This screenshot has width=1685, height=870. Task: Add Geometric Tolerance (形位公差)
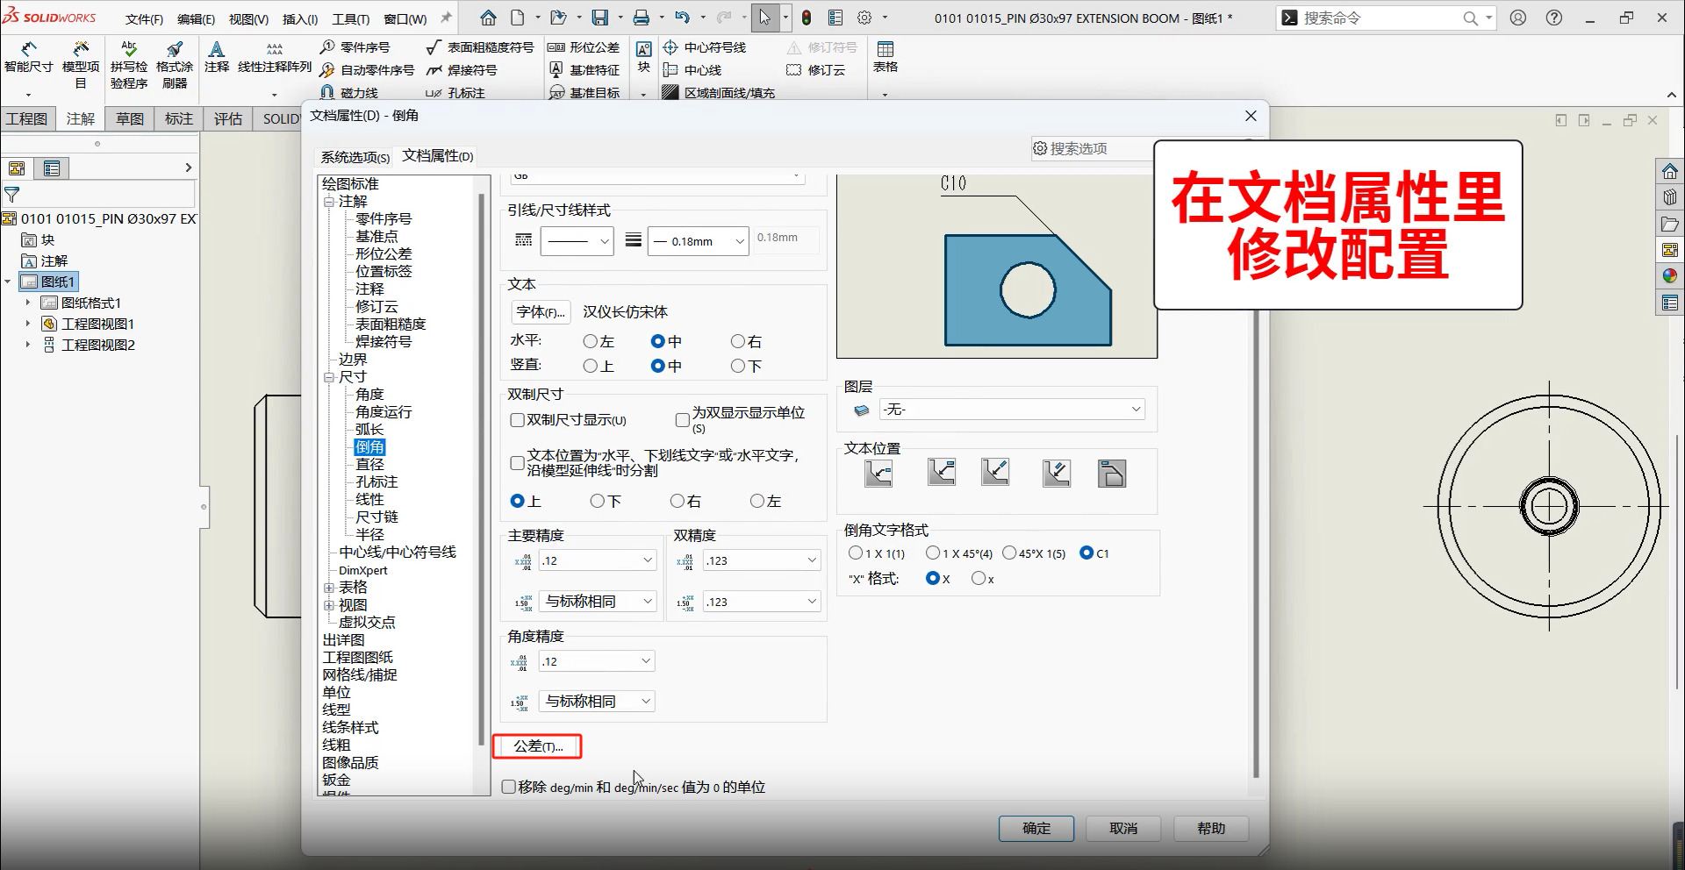[584, 47]
